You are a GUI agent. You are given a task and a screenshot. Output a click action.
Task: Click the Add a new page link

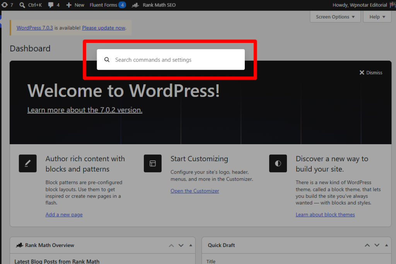coord(64,215)
